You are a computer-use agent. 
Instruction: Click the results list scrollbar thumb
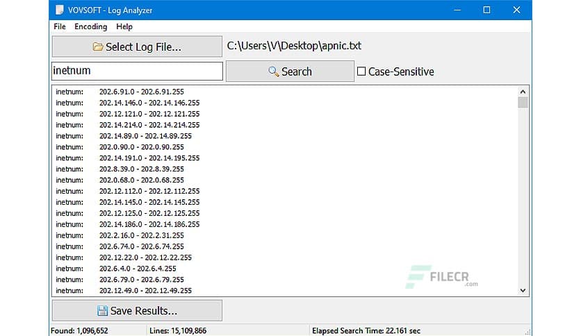click(523, 103)
